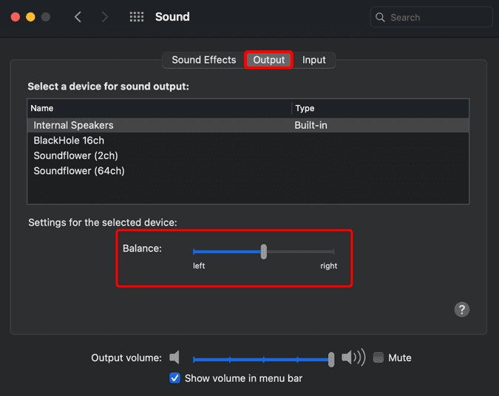Switch to the Sound Effects tab
This screenshot has width=499, height=396.
point(203,60)
